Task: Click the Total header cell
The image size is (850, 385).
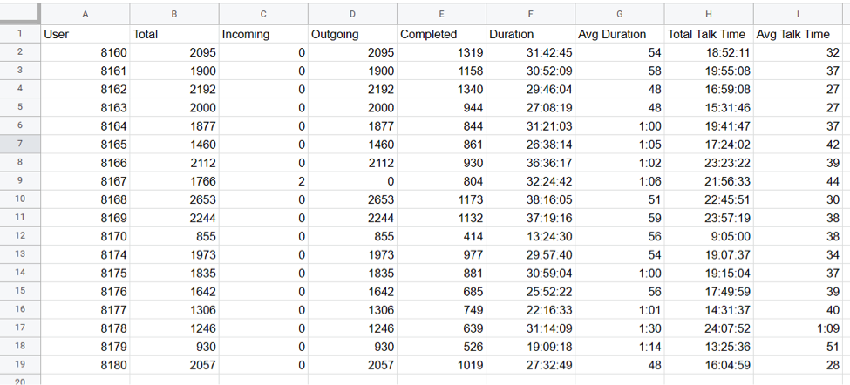Action: tap(173, 34)
